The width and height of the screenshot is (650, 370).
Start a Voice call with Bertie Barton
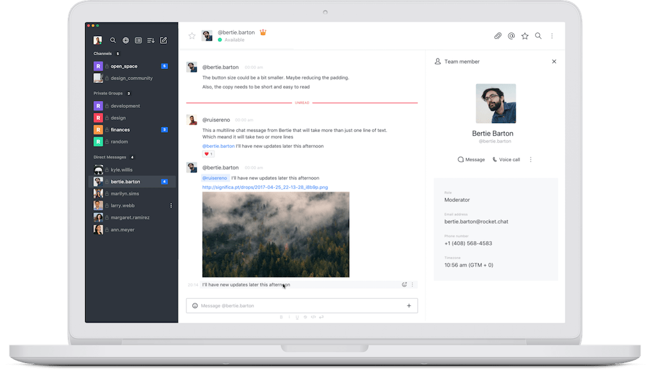[x=506, y=159]
